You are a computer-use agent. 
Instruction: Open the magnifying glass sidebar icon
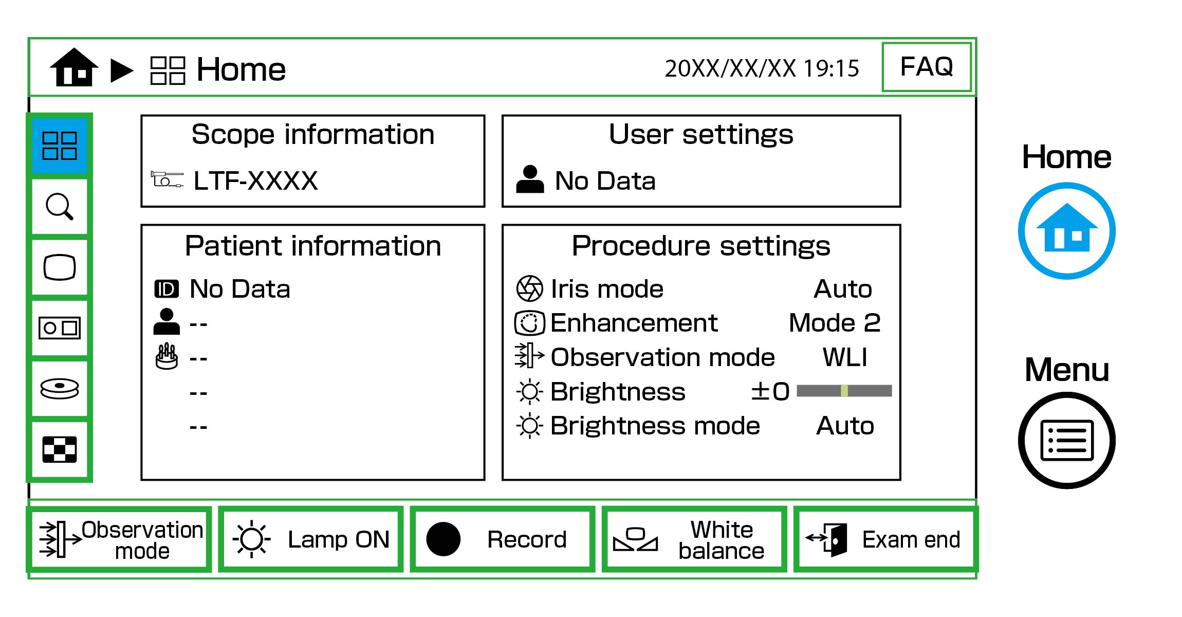tap(59, 207)
